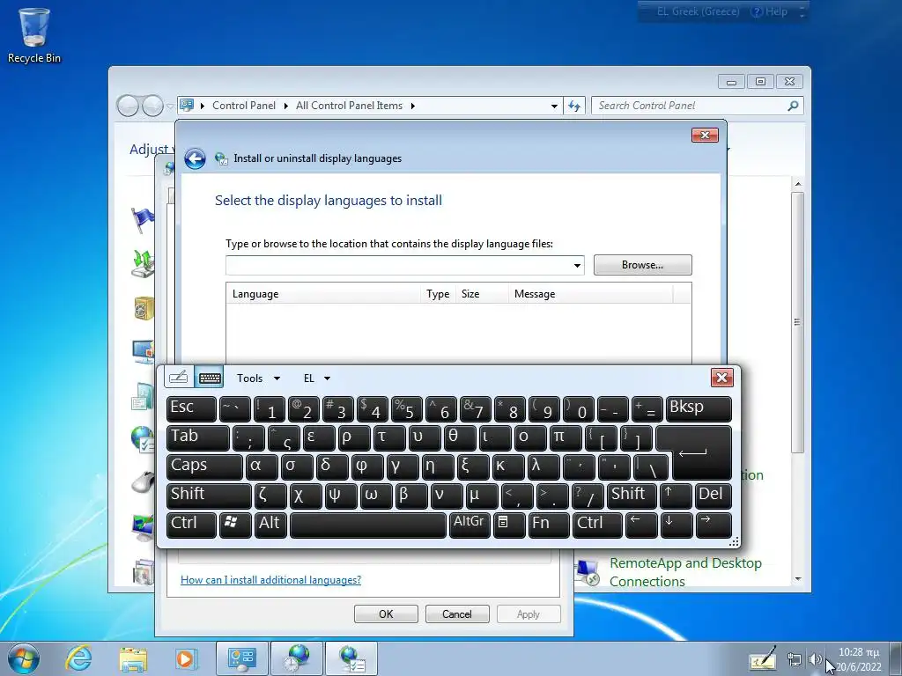This screenshot has height=676, width=902.
Task: Click the RemoteApp and Desktop Connections icon
Action: pyautogui.click(x=588, y=572)
